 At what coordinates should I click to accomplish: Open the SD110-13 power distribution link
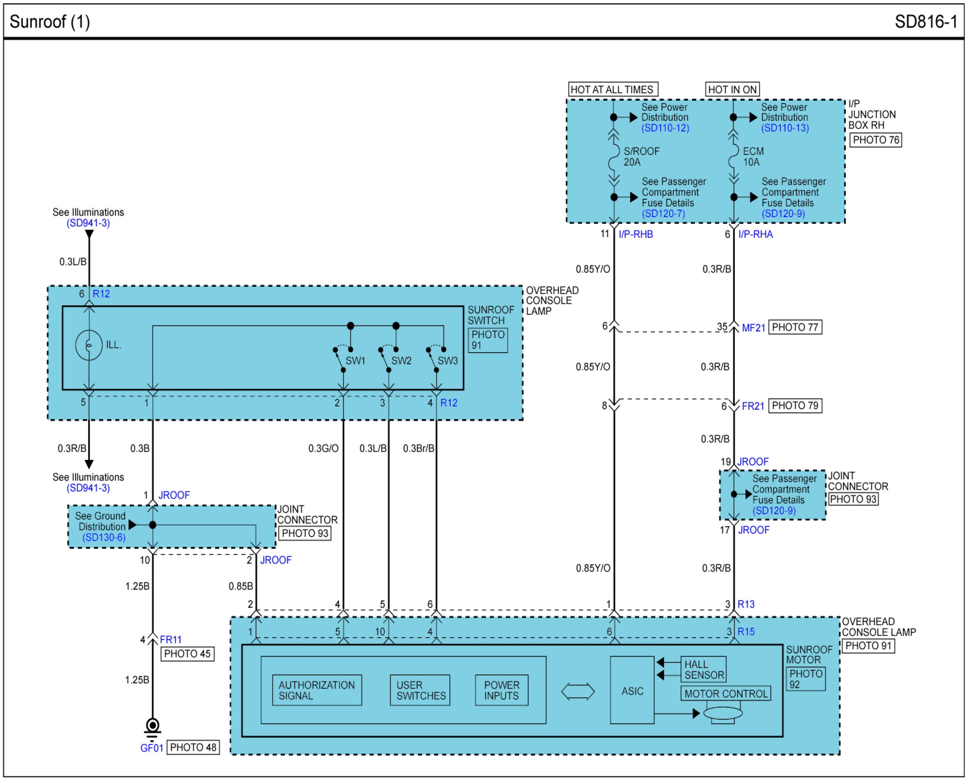point(785,128)
